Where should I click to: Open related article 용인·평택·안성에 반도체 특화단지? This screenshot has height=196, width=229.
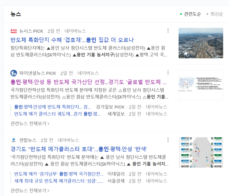tap(52, 107)
